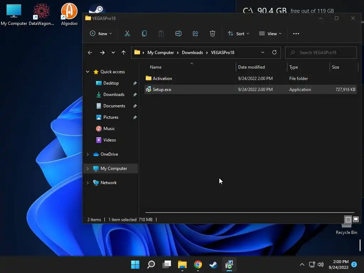Click the Cut scissors icon
The height and width of the screenshot is (273, 364).
[127, 34]
